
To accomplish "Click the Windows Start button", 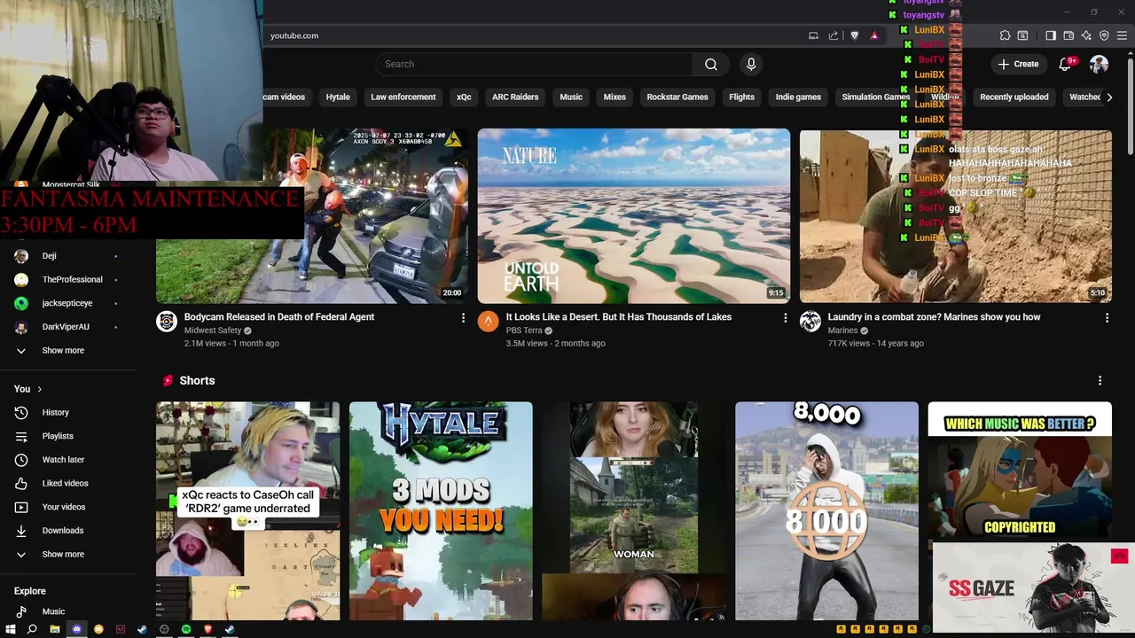I will 11,629.
